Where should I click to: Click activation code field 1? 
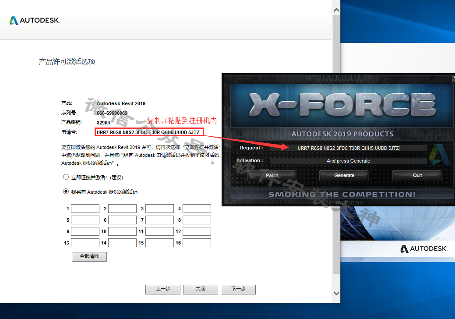pos(85,209)
